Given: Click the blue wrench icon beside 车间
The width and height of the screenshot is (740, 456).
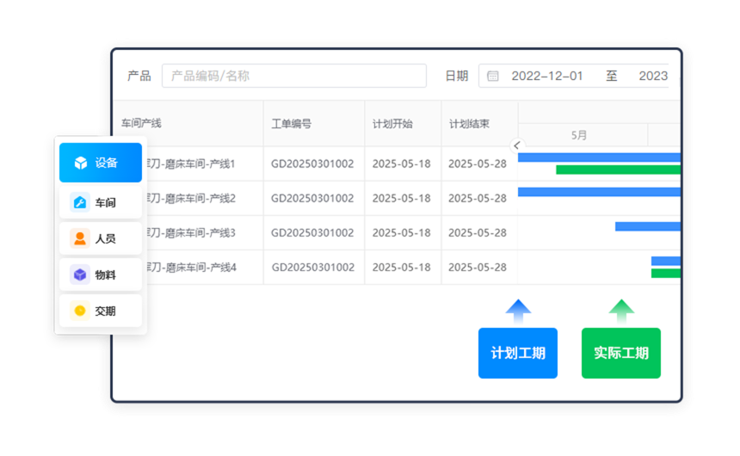Looking at the screenshot, I should [80, 202].
